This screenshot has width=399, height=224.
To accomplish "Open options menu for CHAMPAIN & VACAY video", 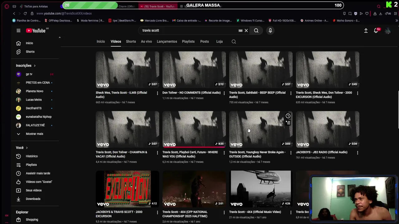I will tap(157, 153).
